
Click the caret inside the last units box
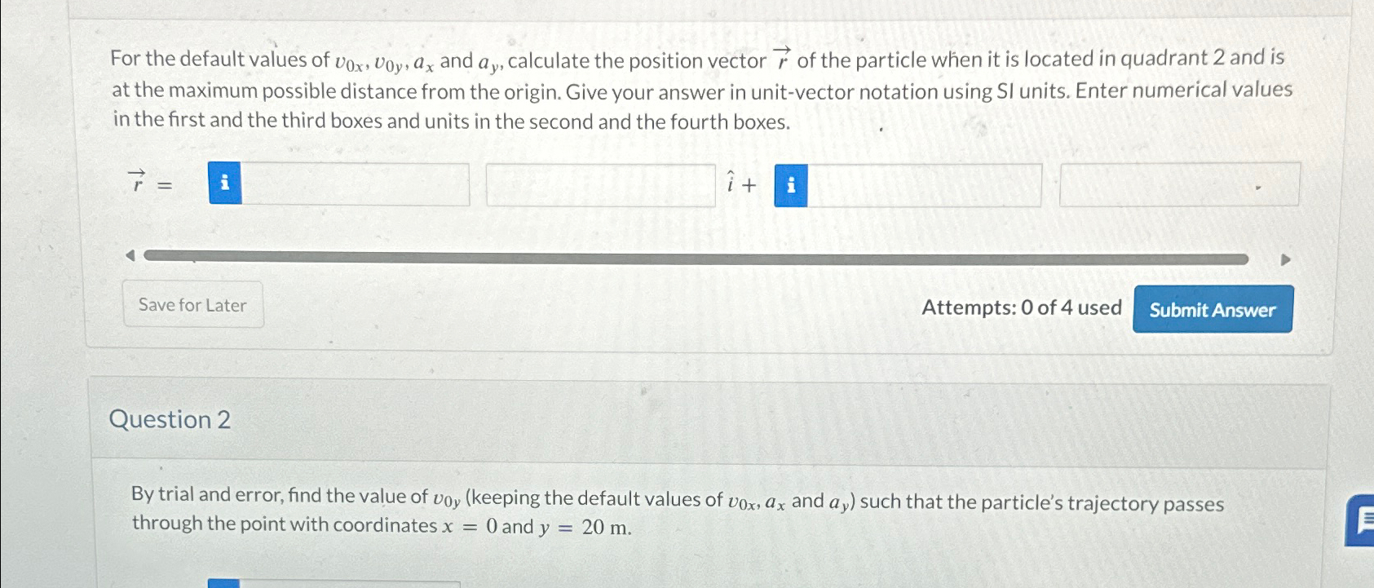point(1260,188)
